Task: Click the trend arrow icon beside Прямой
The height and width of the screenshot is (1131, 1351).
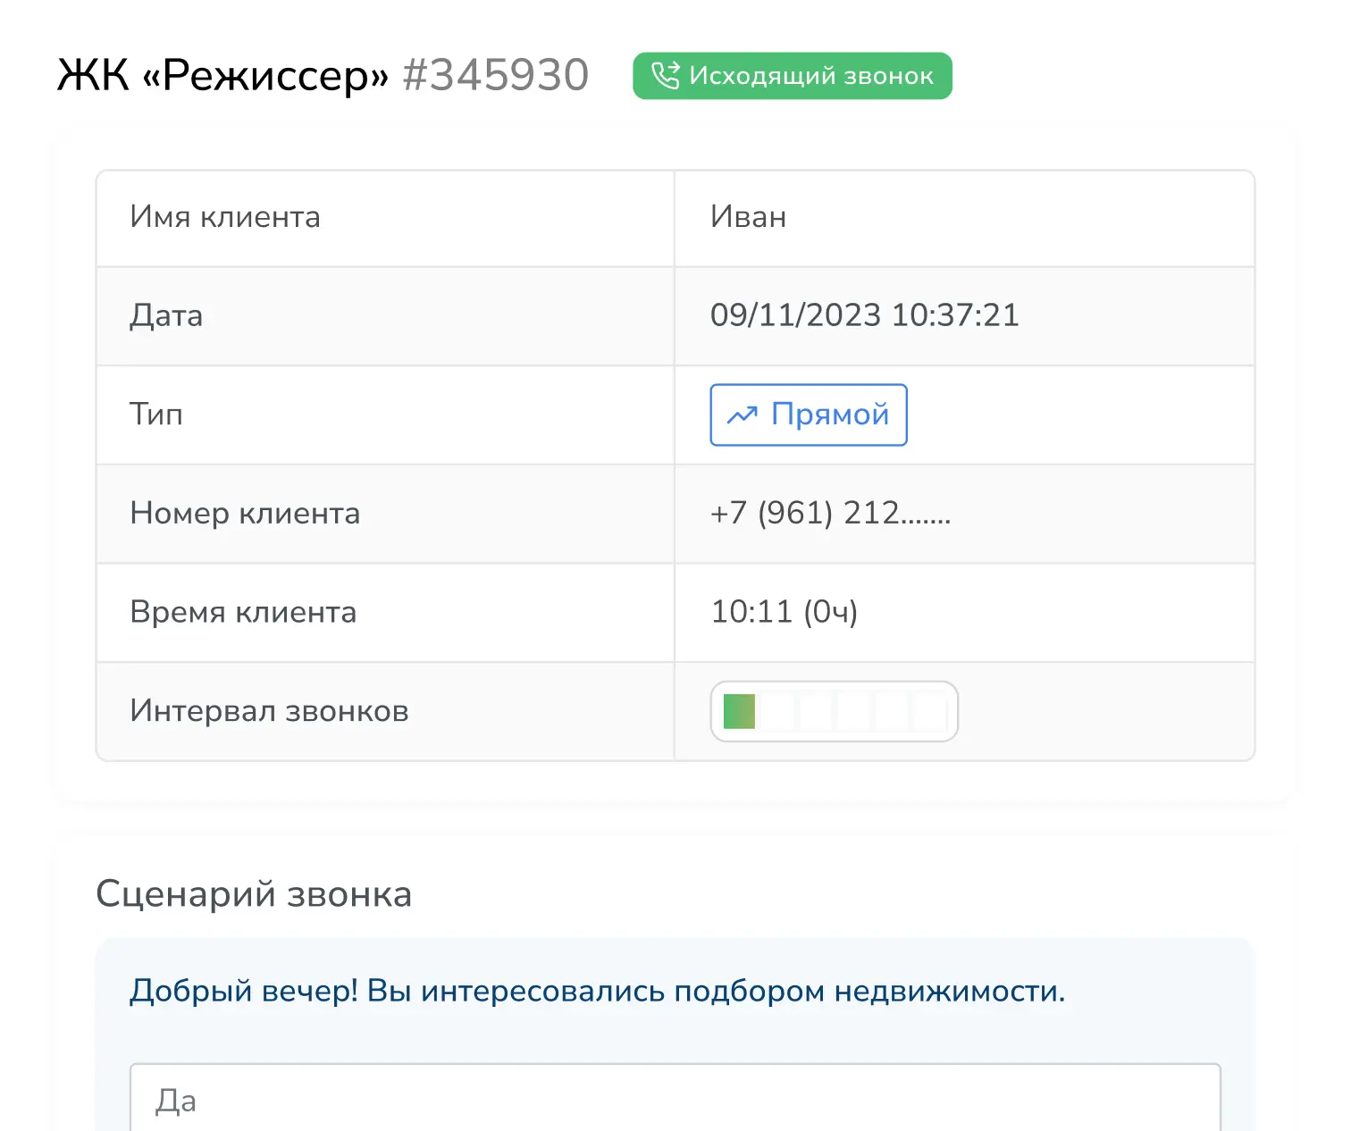Action: (x=742, y=415)
